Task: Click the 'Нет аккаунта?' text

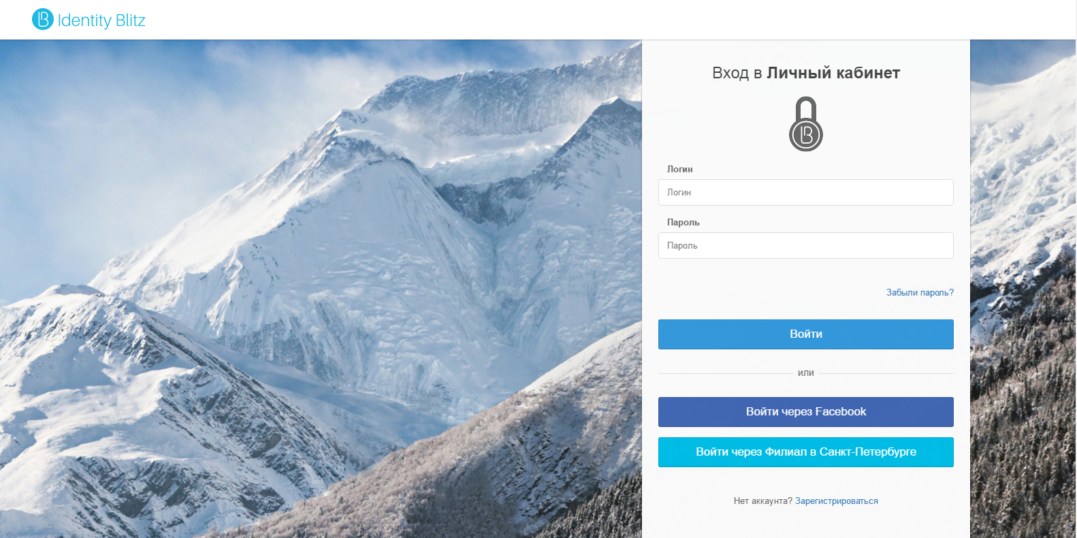Action: click(763, 501)
